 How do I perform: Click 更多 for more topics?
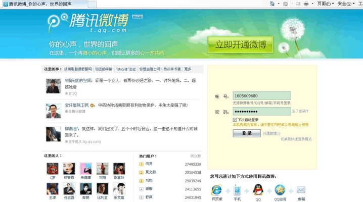(188, 69)
